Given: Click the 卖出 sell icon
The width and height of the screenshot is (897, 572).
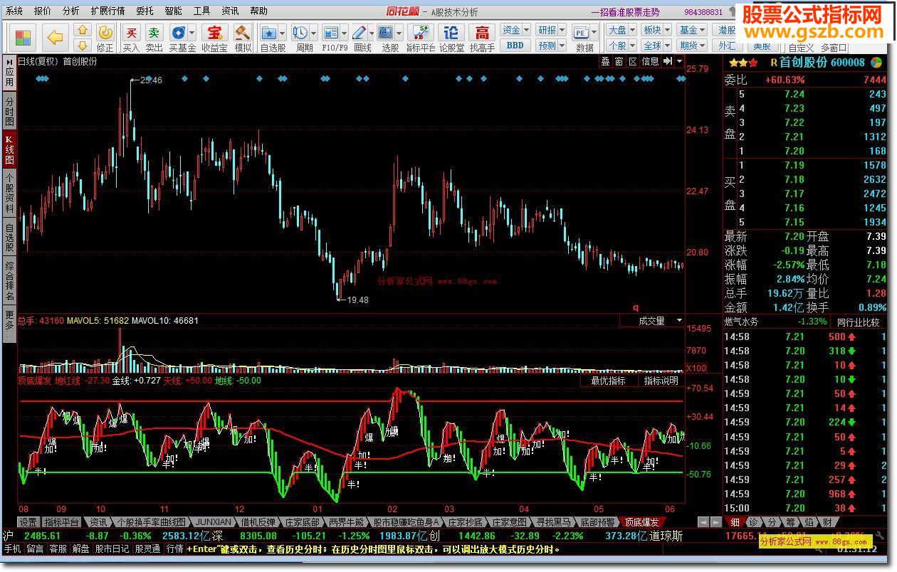Looking at the screenshot, I should (x=154, y=33).
